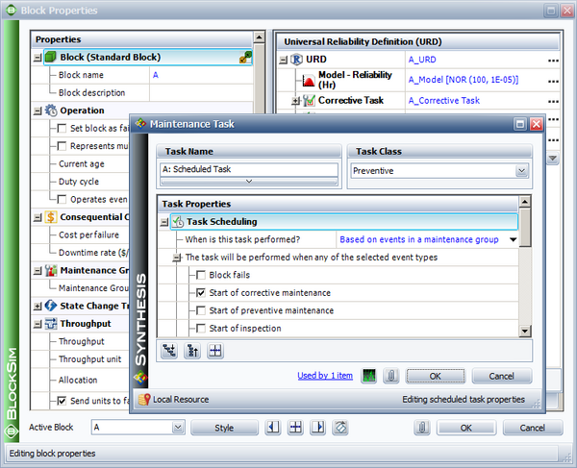Collapse the URD node
This screenshot has height=468, width=577.
[283, 60]
